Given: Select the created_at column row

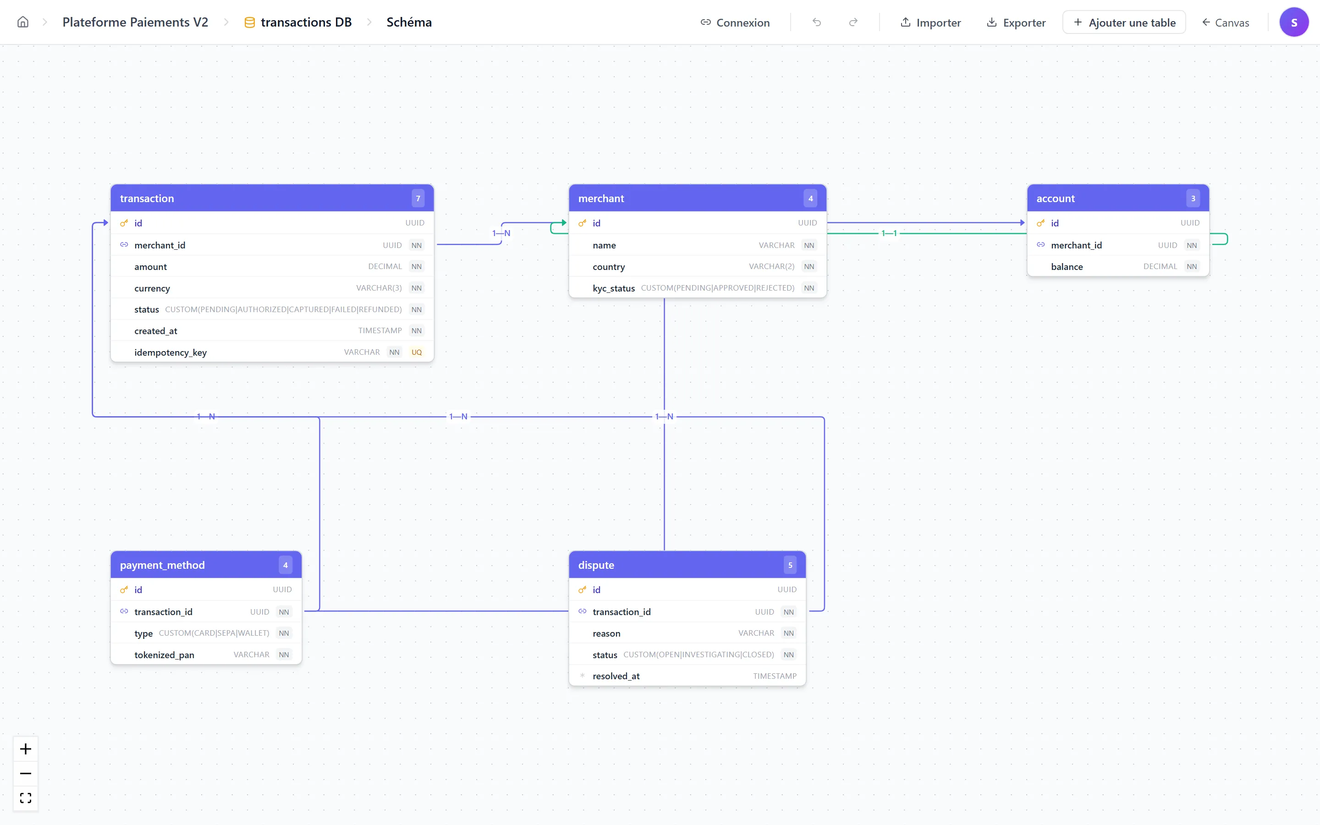Looking at the screenshot, I should coord(272,330).
